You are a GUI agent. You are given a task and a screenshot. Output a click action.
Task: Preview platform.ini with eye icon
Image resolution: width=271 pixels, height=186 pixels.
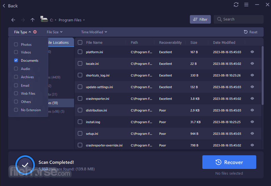252,52
